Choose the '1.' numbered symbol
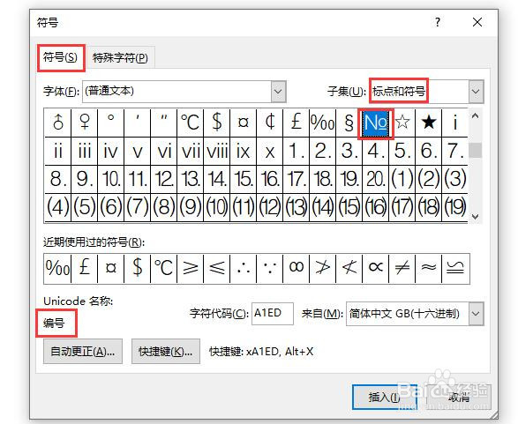The image size is (518, 424). click(x=296, y=152)
